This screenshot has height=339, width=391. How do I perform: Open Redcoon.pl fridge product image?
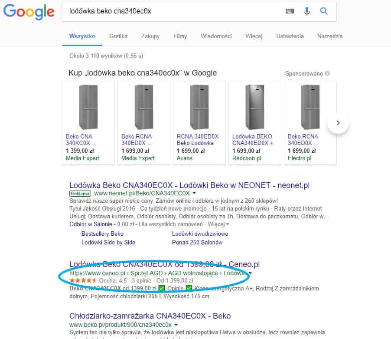pyautogui.click(x=254, y=107)
